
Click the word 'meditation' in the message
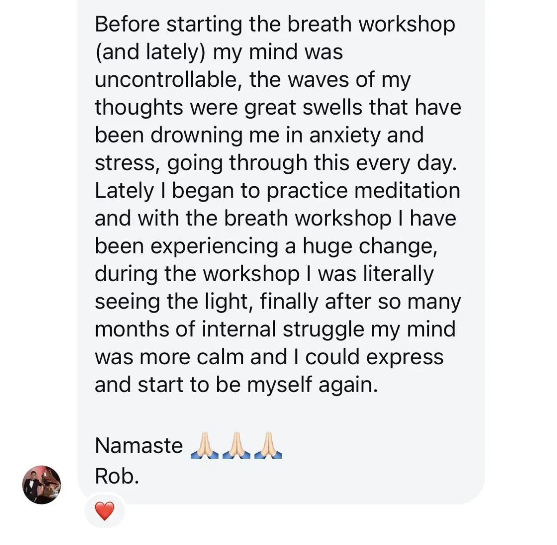point(404,190)
